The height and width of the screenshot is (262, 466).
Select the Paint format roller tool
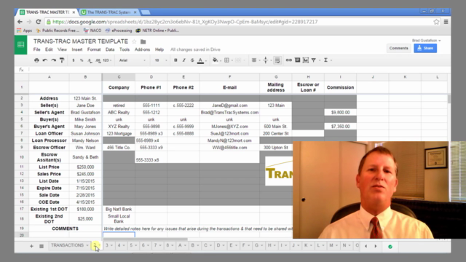pyautogui.click(x=62, y=60)
